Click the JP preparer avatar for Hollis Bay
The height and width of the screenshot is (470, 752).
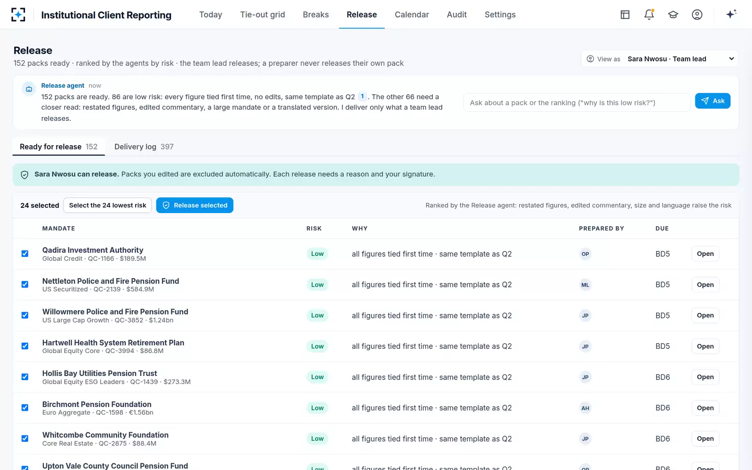tap(585, 377)
